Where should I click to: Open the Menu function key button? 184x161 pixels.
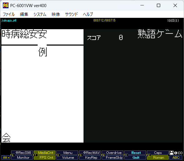pos(68,153)
